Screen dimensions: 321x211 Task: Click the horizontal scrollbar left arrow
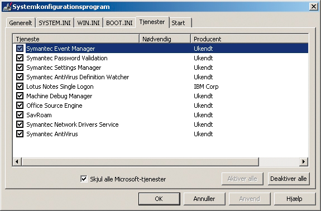click(17, 162)
